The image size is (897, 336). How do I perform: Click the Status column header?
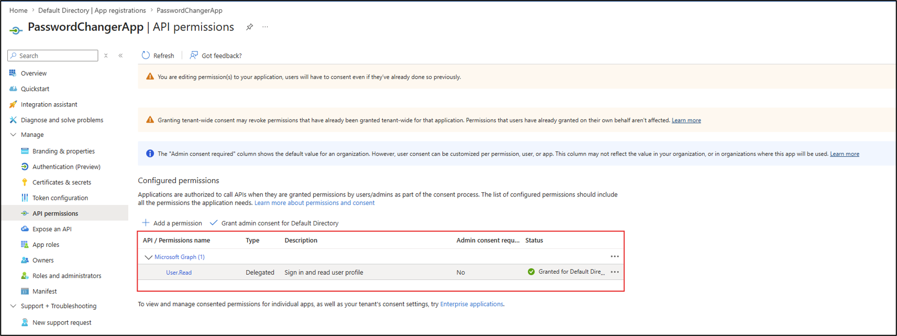tap(534, 241)
